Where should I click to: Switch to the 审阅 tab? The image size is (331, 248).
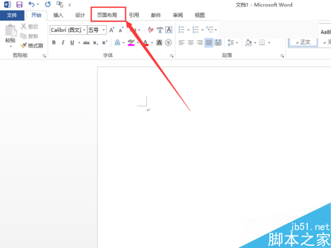click(178, 15)
